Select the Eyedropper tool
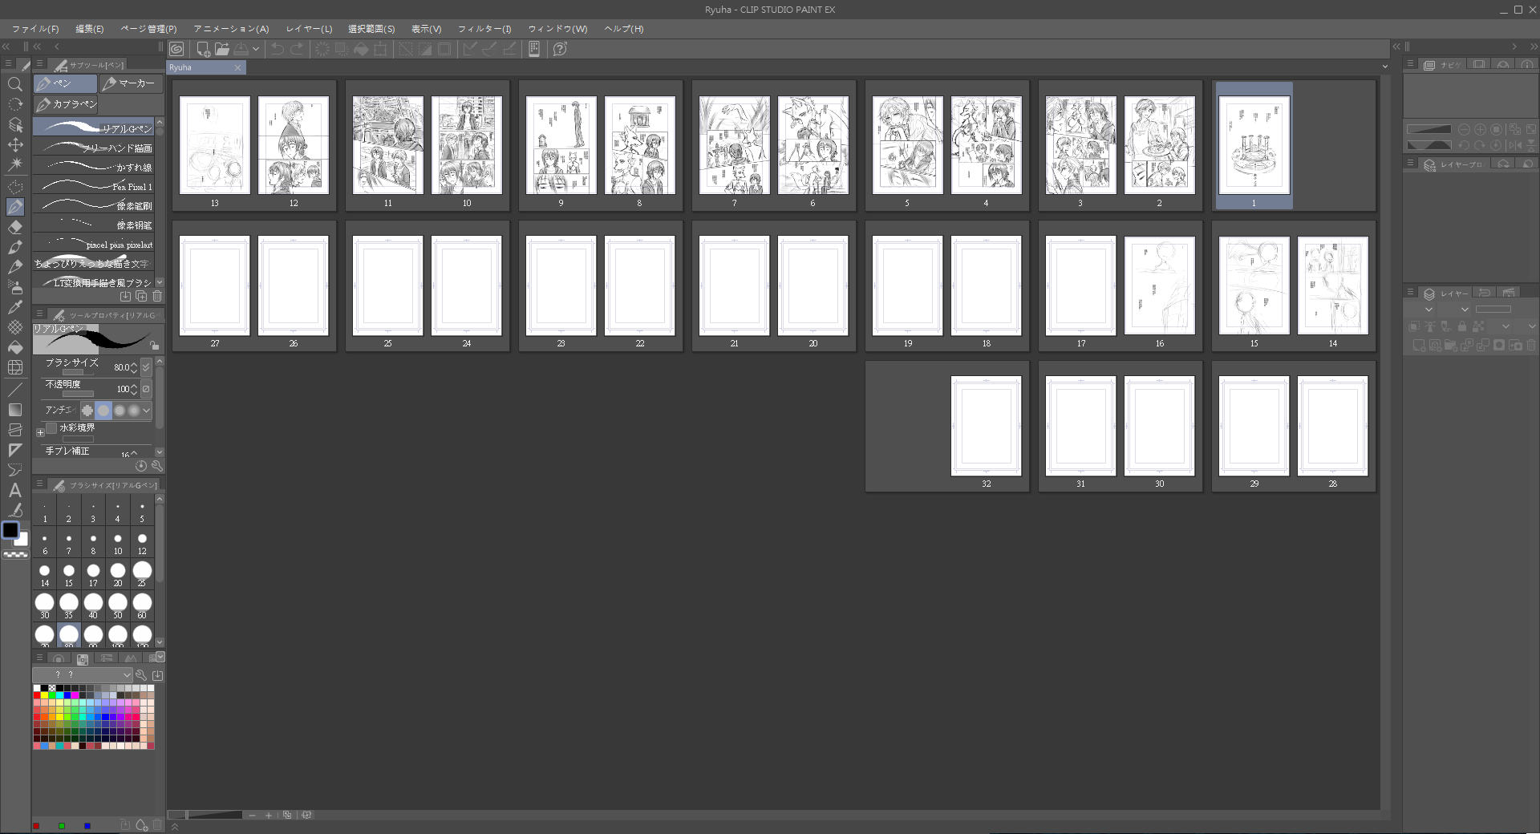 point(14,307)
